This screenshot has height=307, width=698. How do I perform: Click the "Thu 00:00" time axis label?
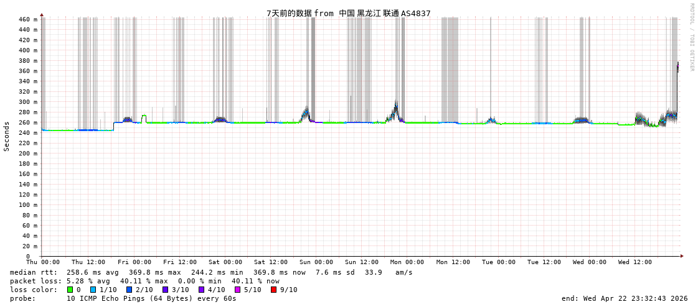[x=43, y=262]
